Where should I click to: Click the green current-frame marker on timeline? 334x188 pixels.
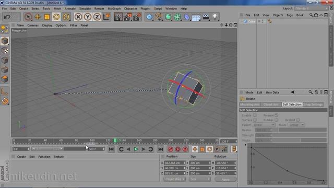pyautogui.click(x=115, y=140)
